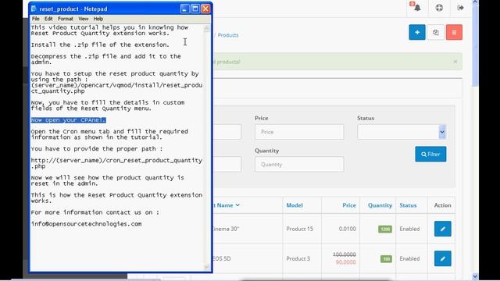Screen dimensions: 500x281
Task: Click Enabled status in Product 15 row
Action: [x=409, y=229]
